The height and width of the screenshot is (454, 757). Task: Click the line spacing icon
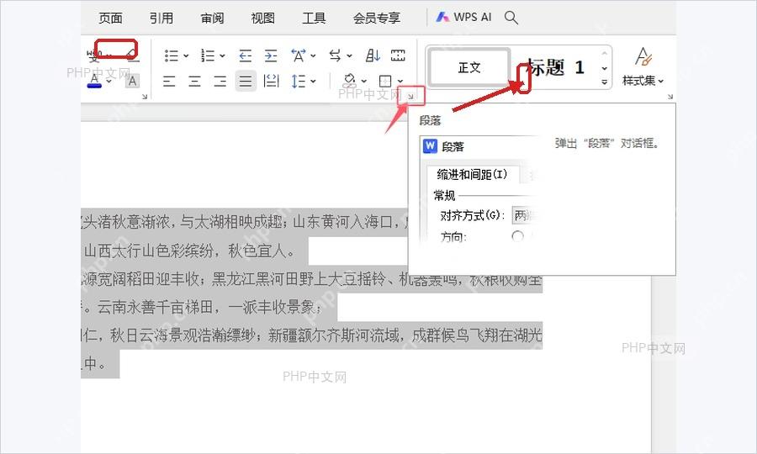point(298,81)
